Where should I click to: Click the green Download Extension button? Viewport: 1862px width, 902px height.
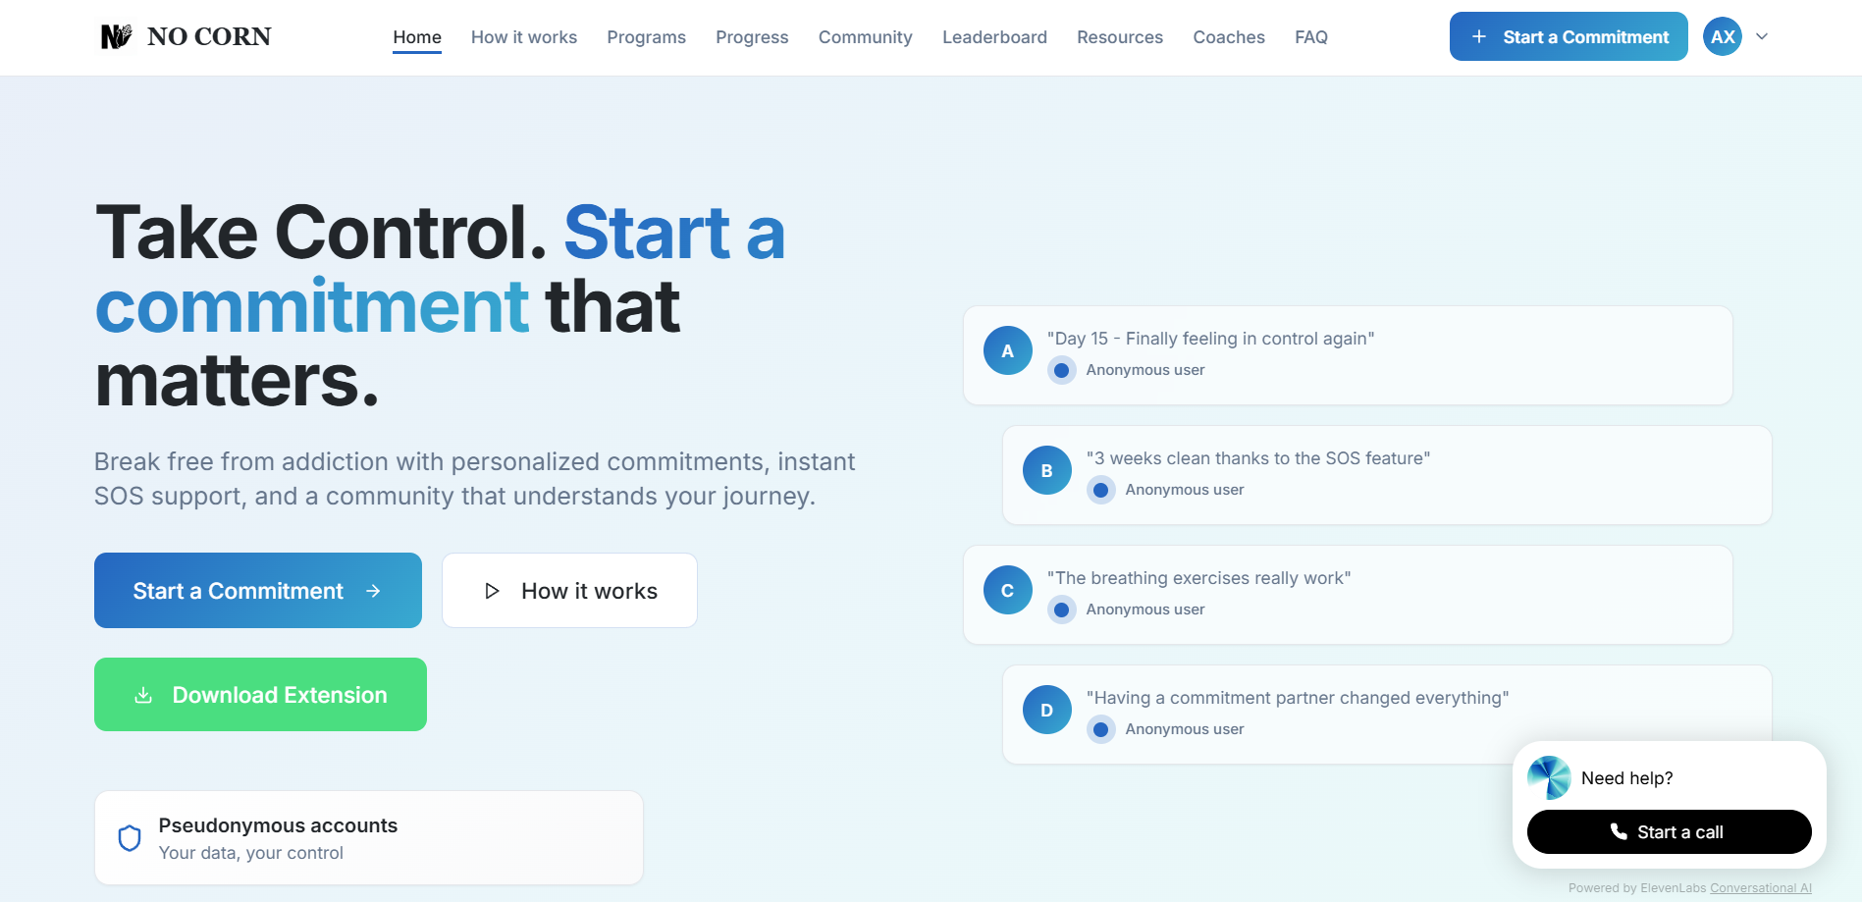[260, 695]
